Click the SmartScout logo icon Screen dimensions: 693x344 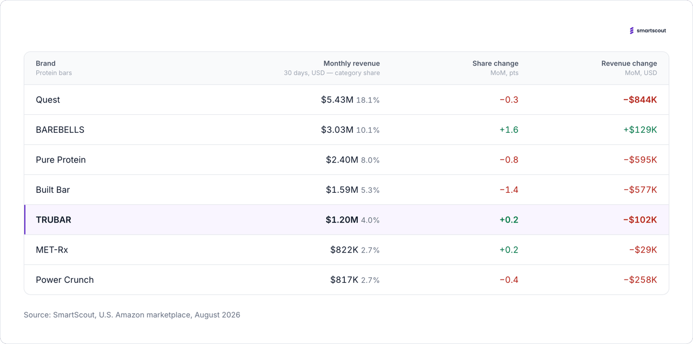coord(631,31)
